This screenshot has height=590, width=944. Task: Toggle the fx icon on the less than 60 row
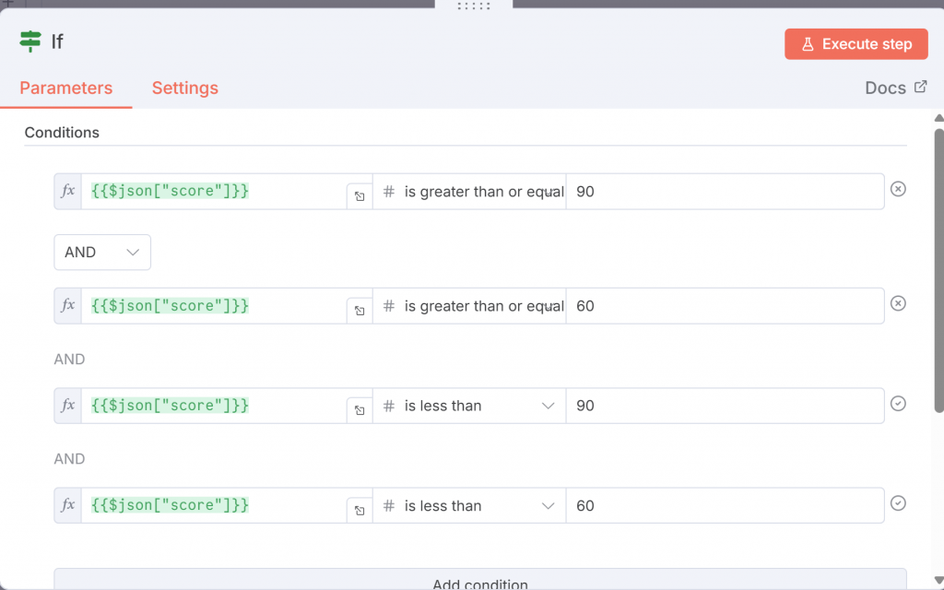68,505
